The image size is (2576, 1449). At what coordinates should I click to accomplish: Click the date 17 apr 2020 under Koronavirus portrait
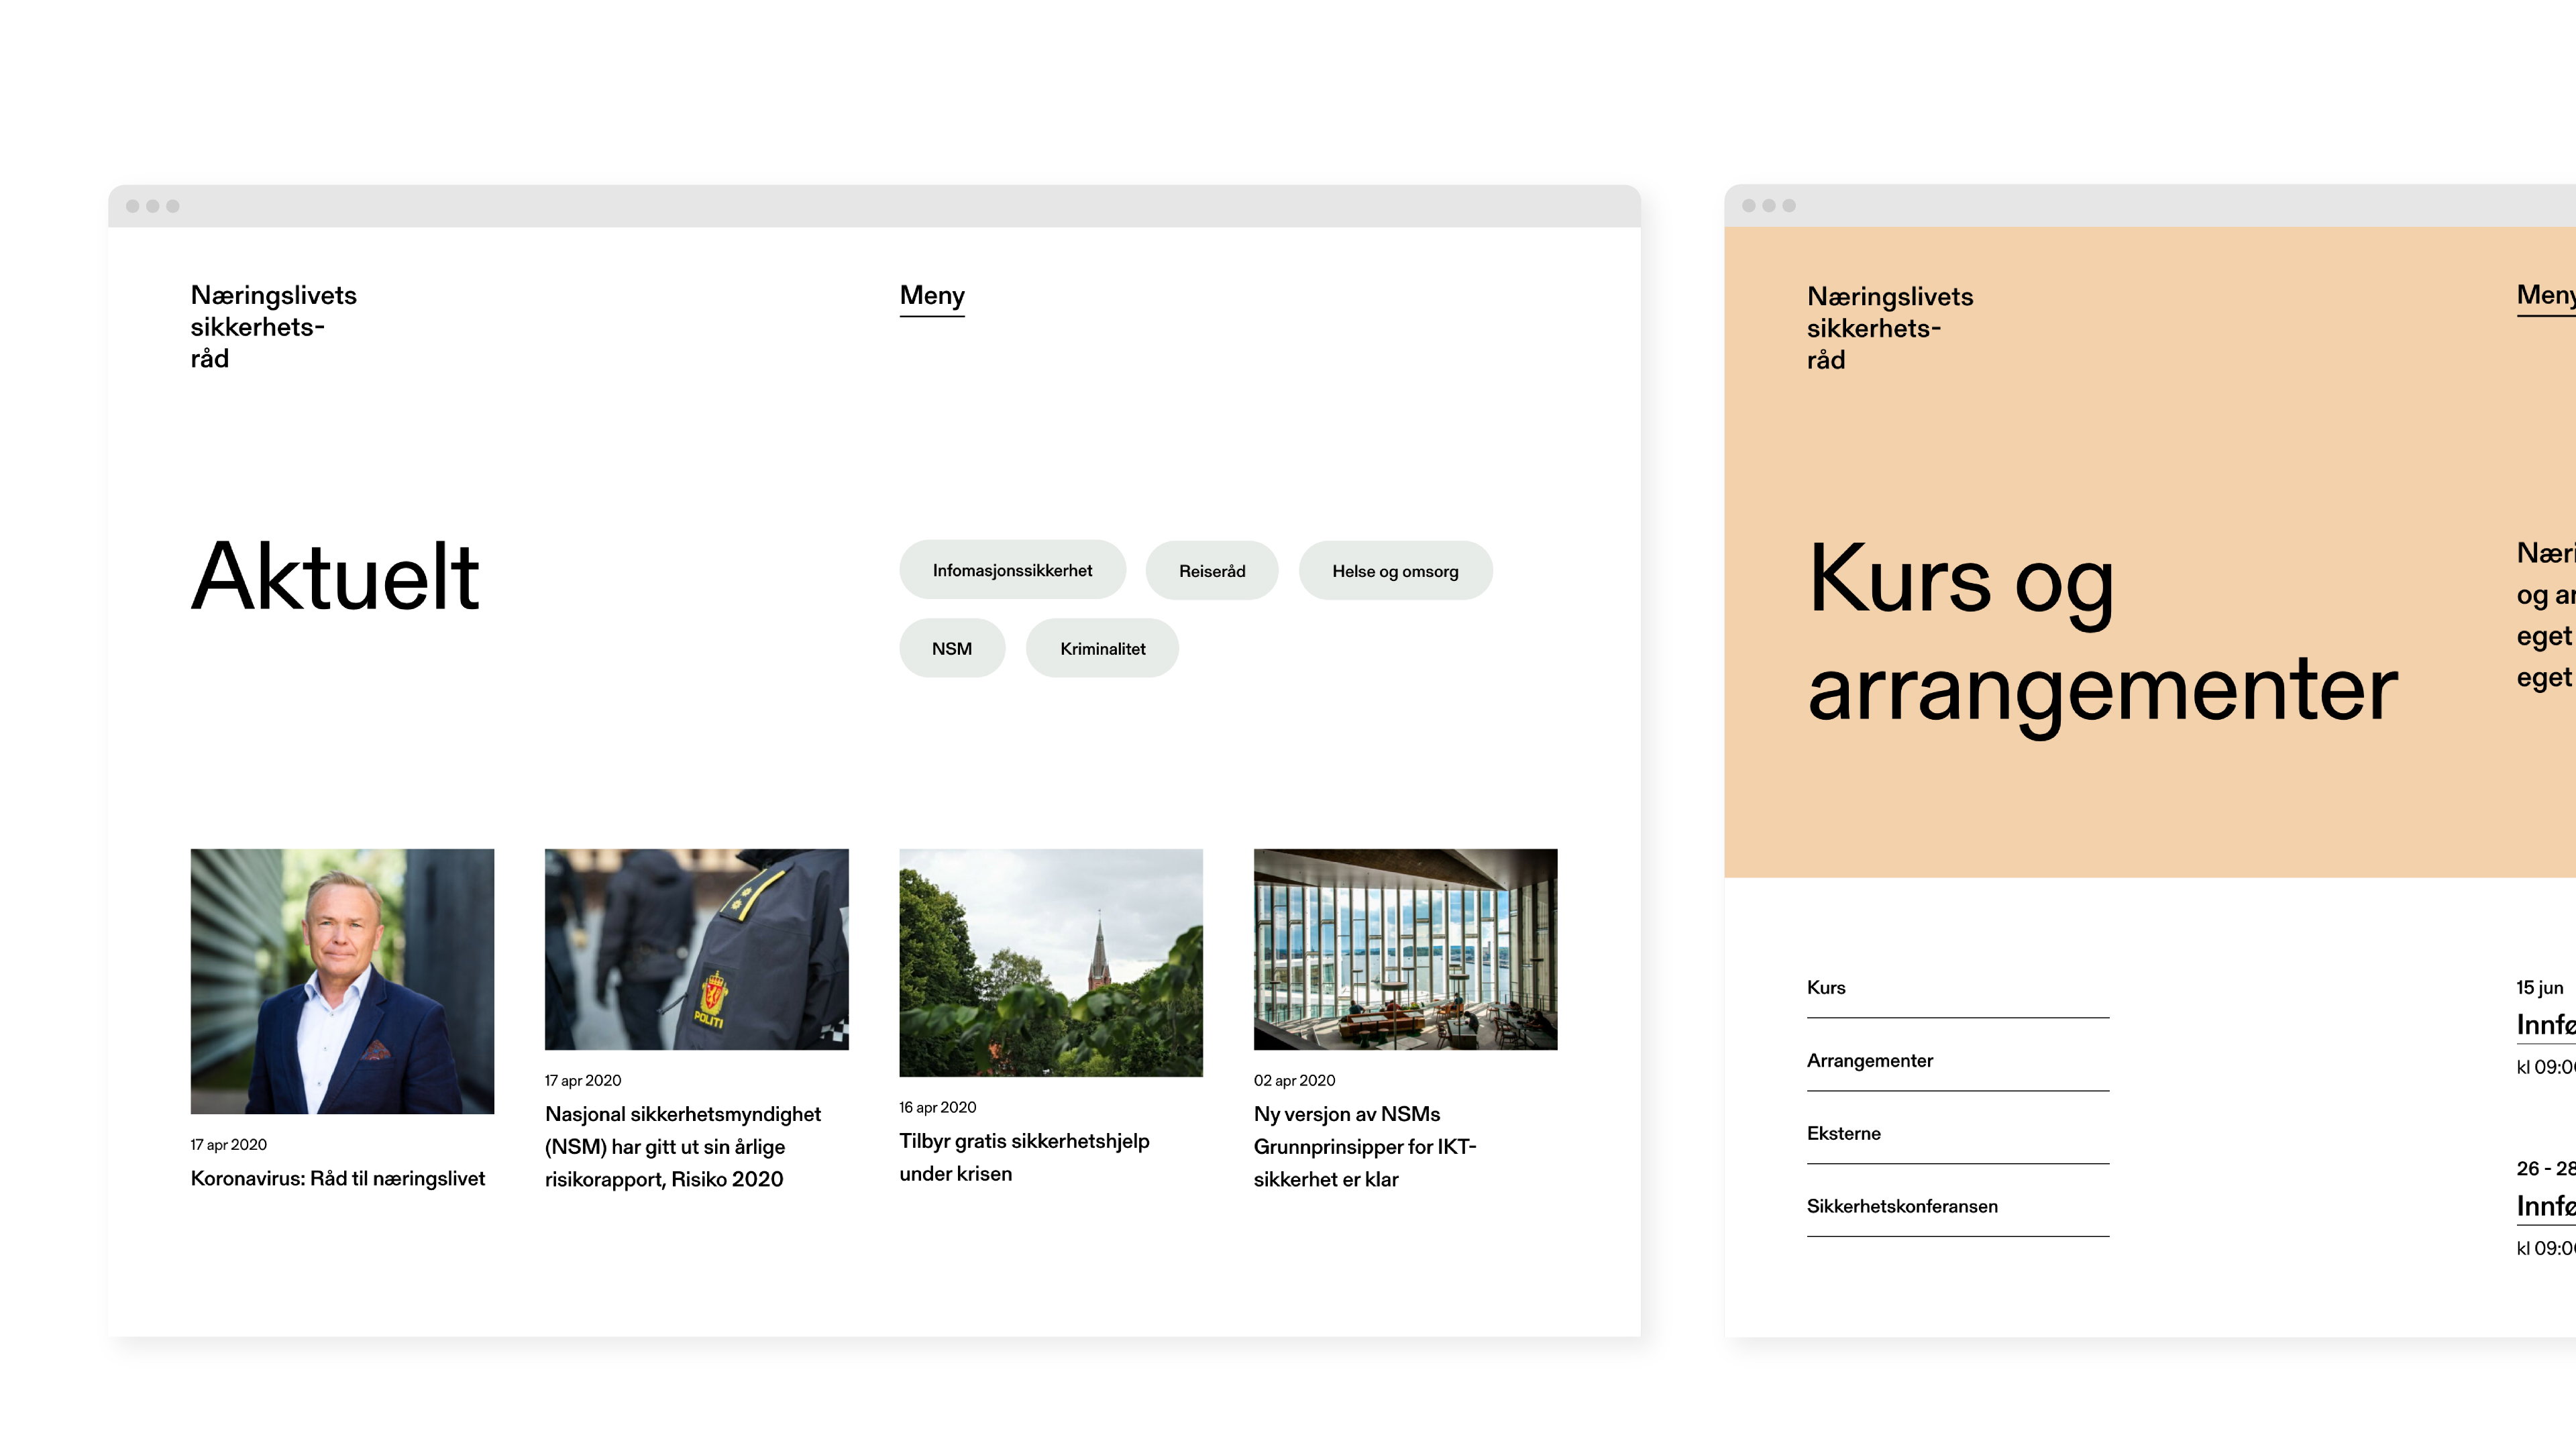(x=229, y=1144)
